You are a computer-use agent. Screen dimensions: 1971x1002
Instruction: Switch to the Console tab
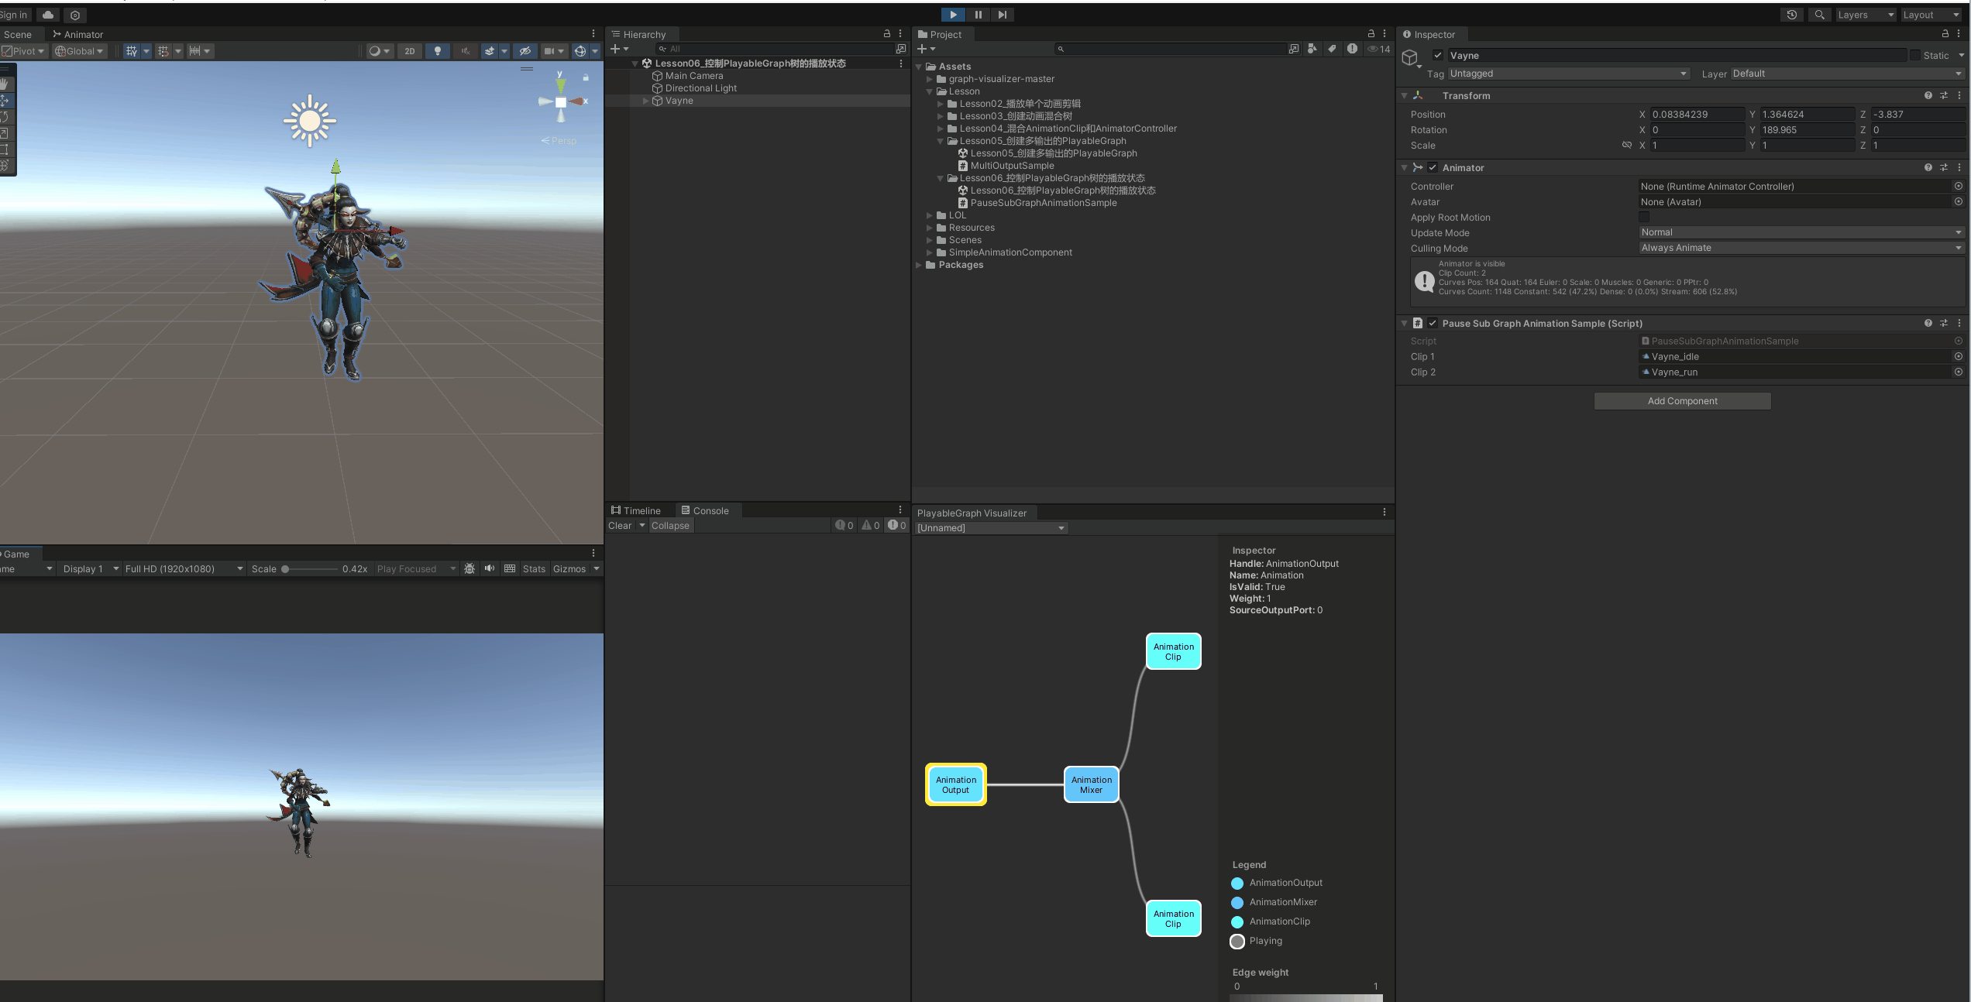[705, 510]
